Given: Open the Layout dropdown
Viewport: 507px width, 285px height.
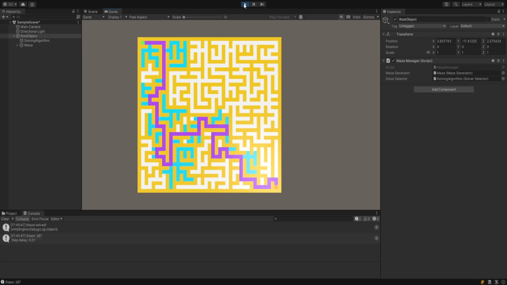Looking at the screenshot, I should [493, 4].
